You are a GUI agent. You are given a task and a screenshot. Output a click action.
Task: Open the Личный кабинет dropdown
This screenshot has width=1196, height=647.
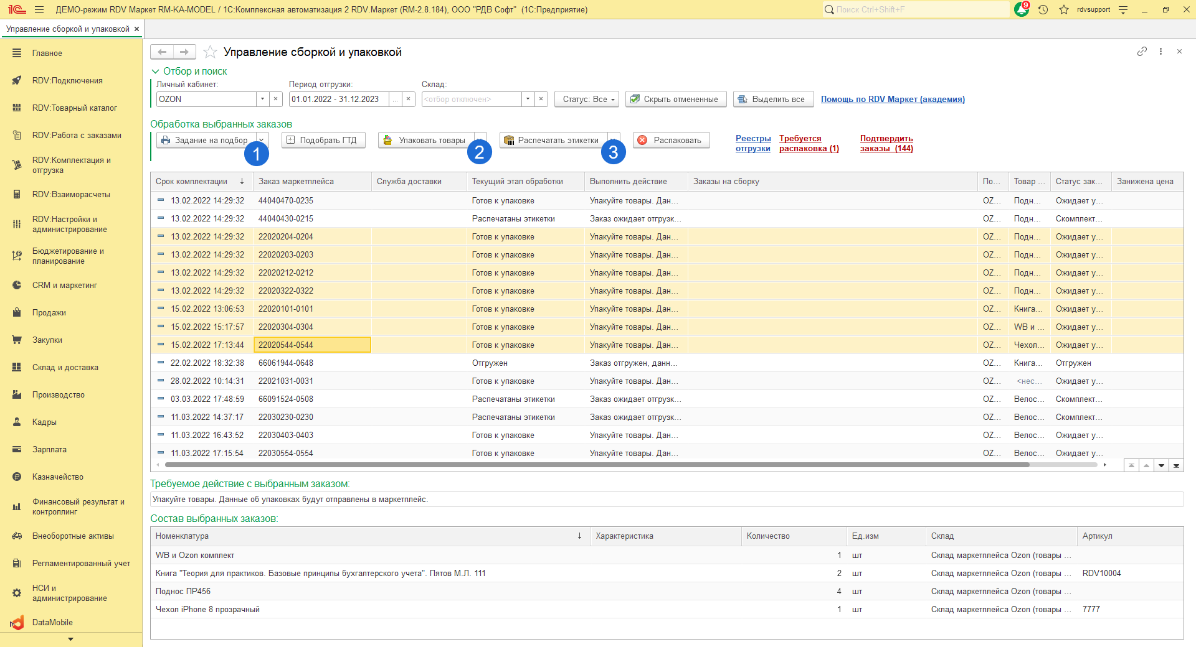[262, 100]
